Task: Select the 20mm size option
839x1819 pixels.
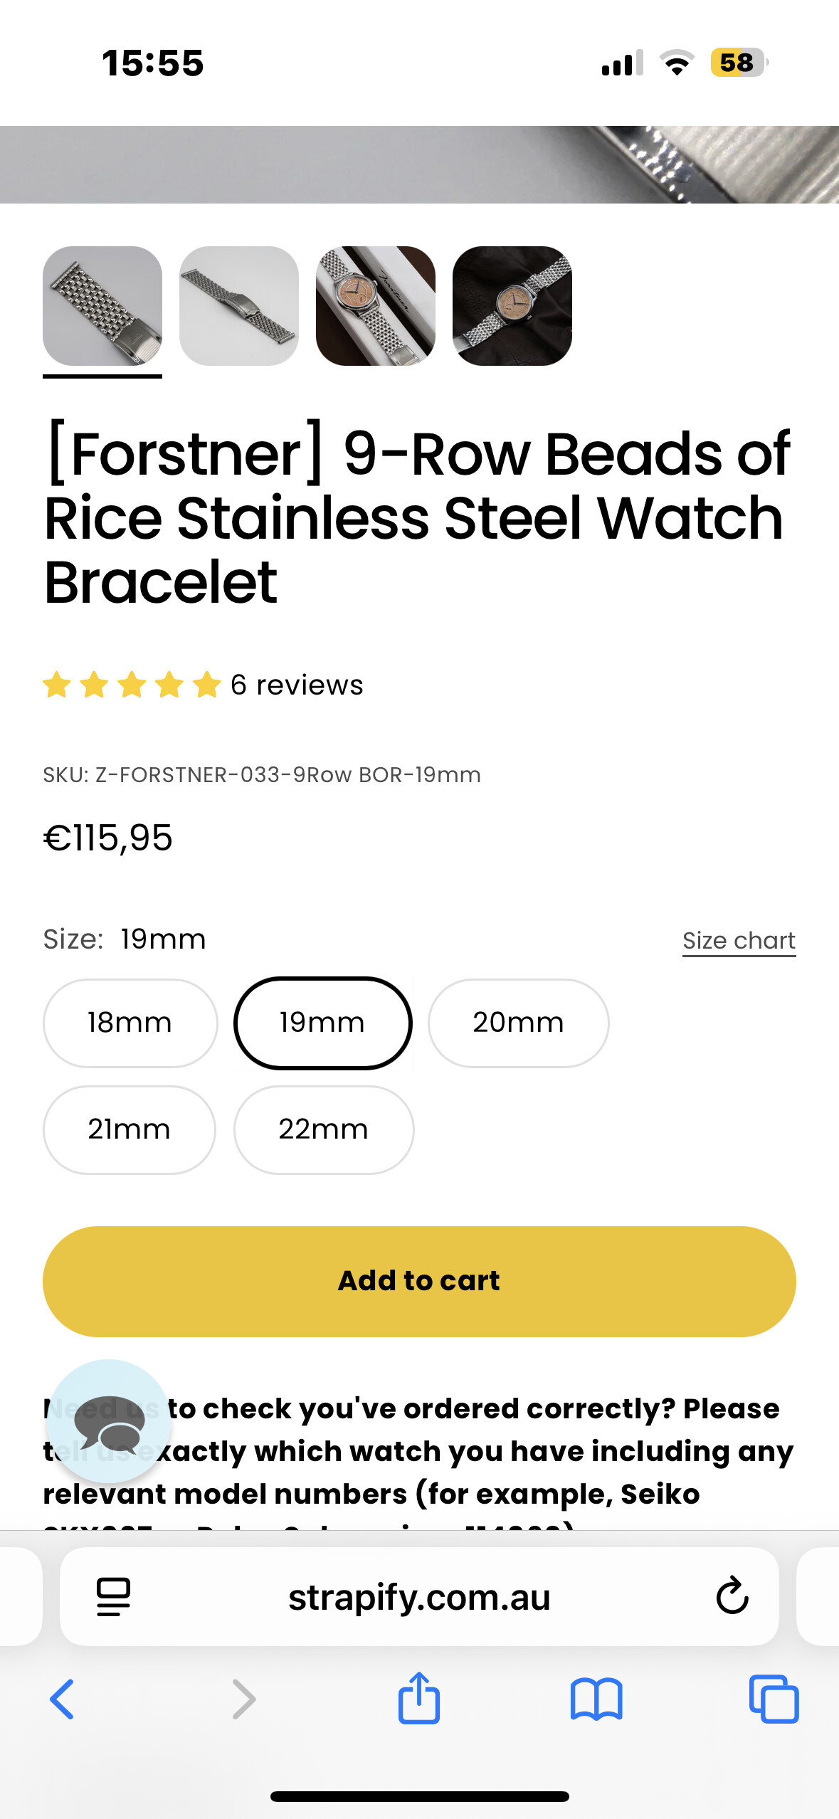Action: point(518,1023)
